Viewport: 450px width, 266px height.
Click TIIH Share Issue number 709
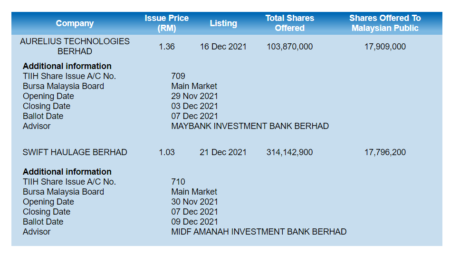coord(178,76)
